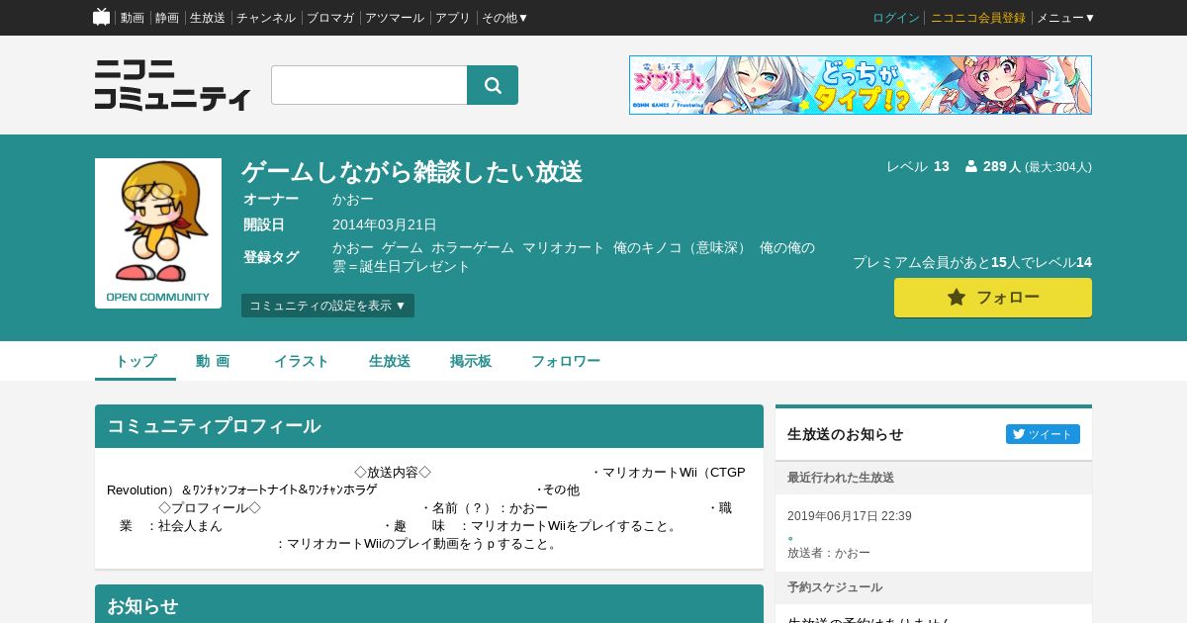
Task: Click the star フォロー button
Action: [993, 298]
